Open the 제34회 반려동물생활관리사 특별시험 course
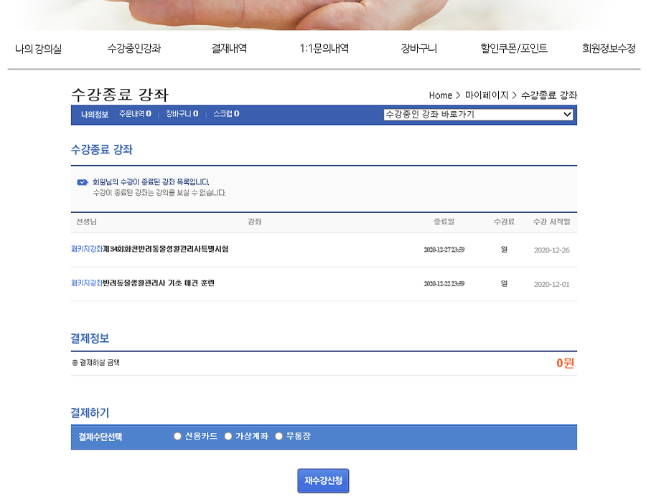This screenshot has width=646, height=502. pos(165,250)
